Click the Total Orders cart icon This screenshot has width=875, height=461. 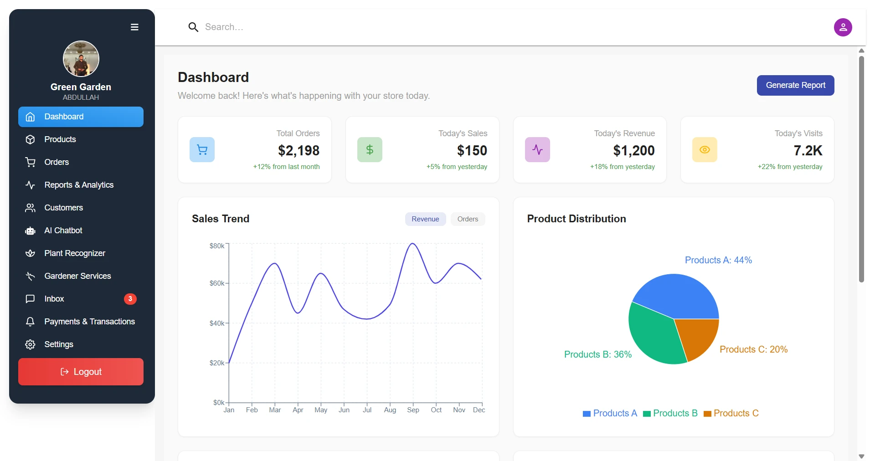click(202, 150)
